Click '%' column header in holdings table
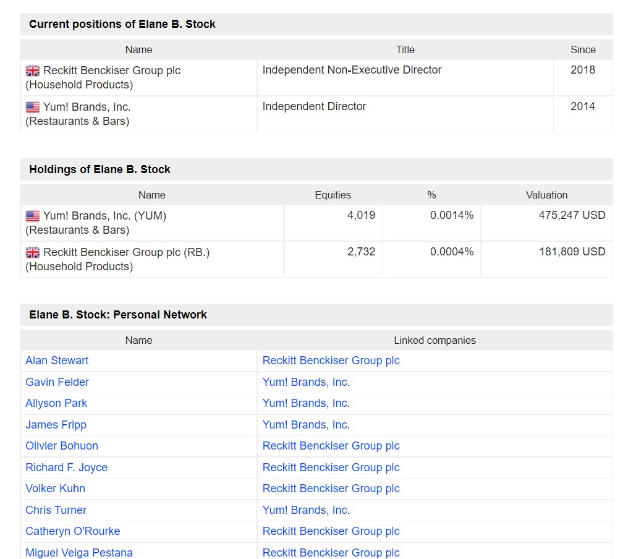Image resolution: width=636 pixels, height=559 pixels. (x=431, y=195)
